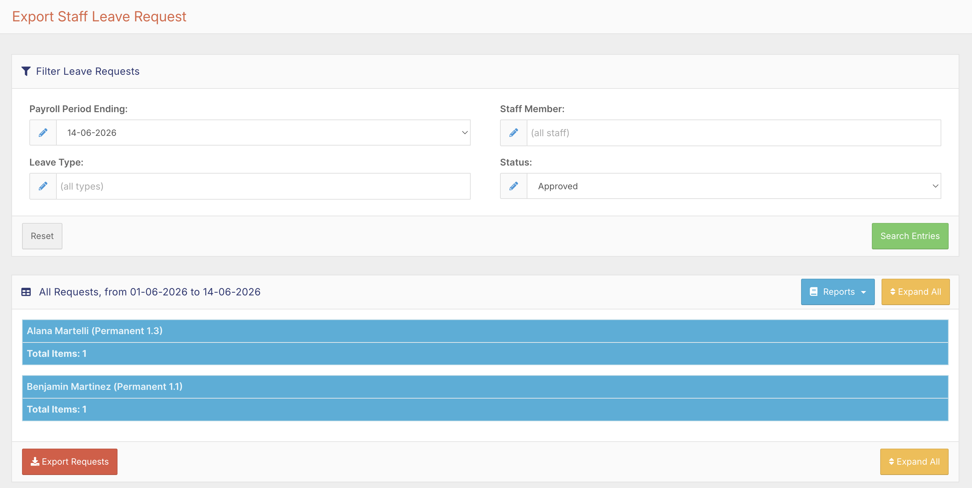This screenshot has height=488, width=972.
Task: Click Total Items row under Alana Martelli
Action: click(485, 353)
